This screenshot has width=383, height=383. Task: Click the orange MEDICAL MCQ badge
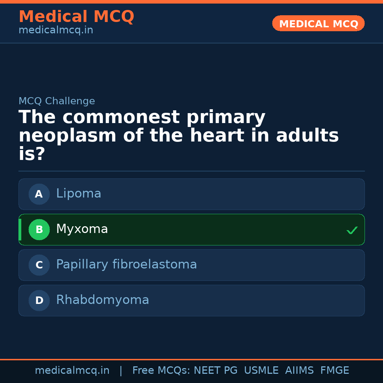pyautogui.click(x=318, y=23)
